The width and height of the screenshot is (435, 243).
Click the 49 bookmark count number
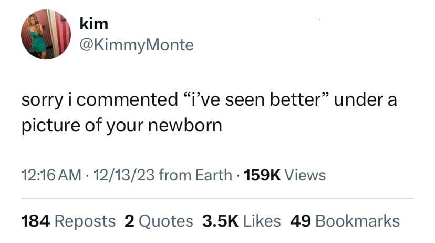tap(301, 221)
